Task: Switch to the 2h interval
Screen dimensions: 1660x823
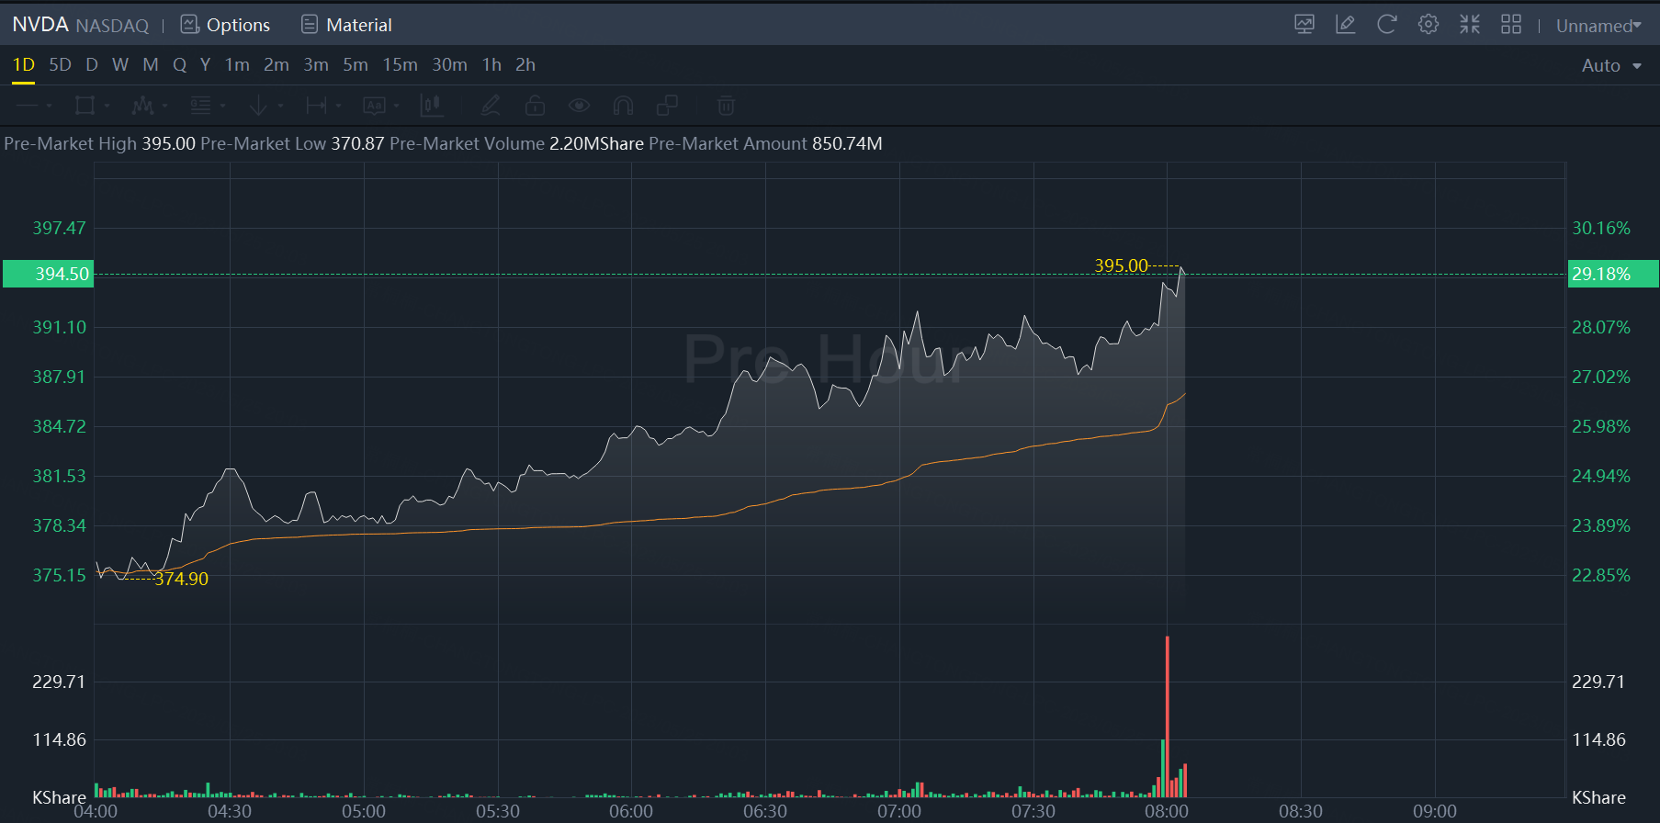Action: pyautogui.click(x=525, y=65)
